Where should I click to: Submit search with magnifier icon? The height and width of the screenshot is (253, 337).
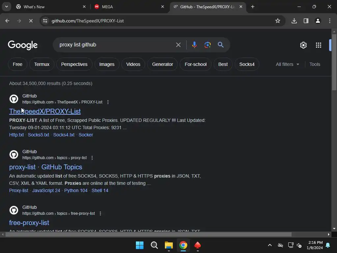(220, 45)
